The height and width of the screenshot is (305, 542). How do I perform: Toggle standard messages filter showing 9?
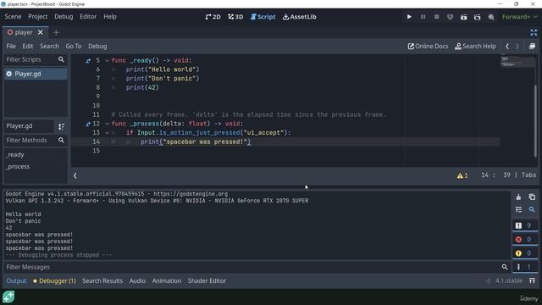tap(525, 225)
